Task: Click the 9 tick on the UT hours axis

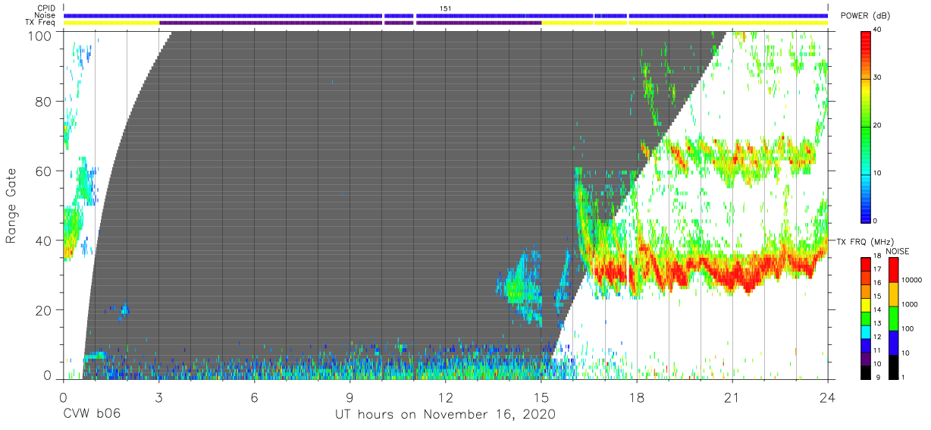Action: click(x=350, y=397)
